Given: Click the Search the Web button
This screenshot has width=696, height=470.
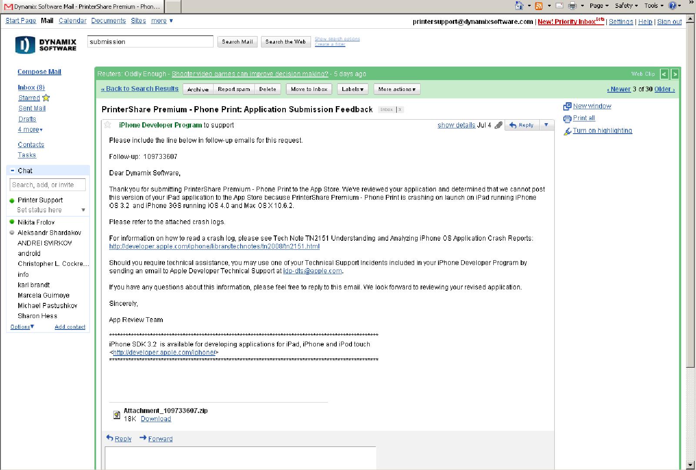Looking at the screenshot, I should pyautogui.click(x=286, y=42).
